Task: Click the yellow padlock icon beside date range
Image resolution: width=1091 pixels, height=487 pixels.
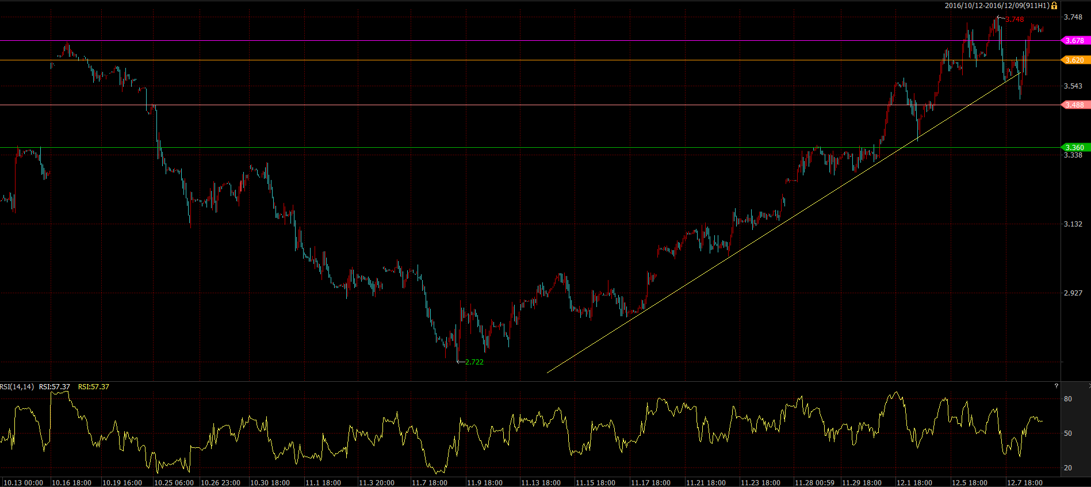Action: coord(1054,6)
